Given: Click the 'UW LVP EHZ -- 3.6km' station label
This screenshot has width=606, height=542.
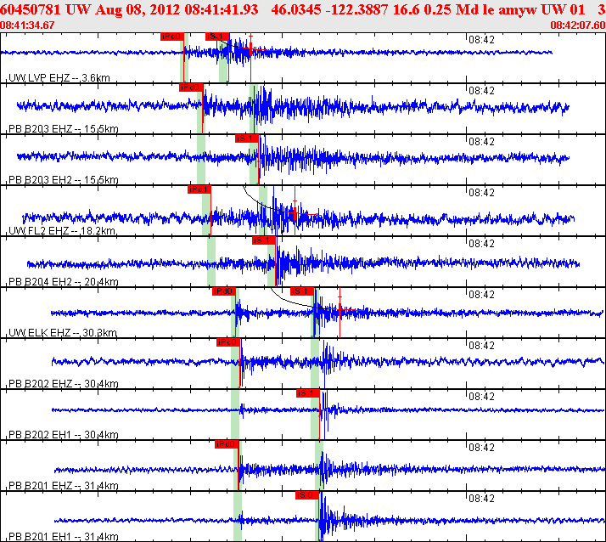Looking at the screenshot, I should tap(59, 78).
